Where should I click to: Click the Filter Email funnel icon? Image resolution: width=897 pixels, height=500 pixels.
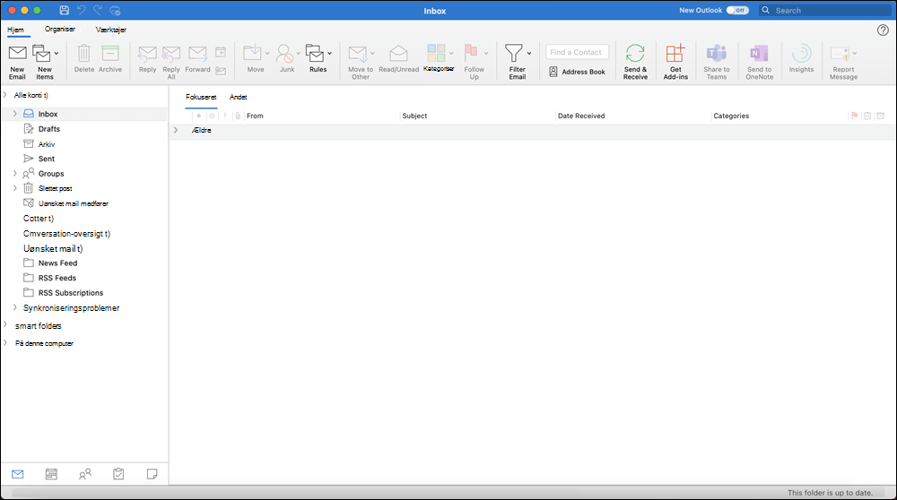[x=513, y=53]
